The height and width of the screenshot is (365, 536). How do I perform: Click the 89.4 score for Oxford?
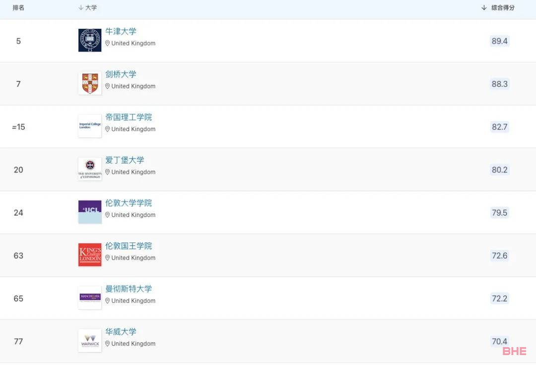coord(499,41)
